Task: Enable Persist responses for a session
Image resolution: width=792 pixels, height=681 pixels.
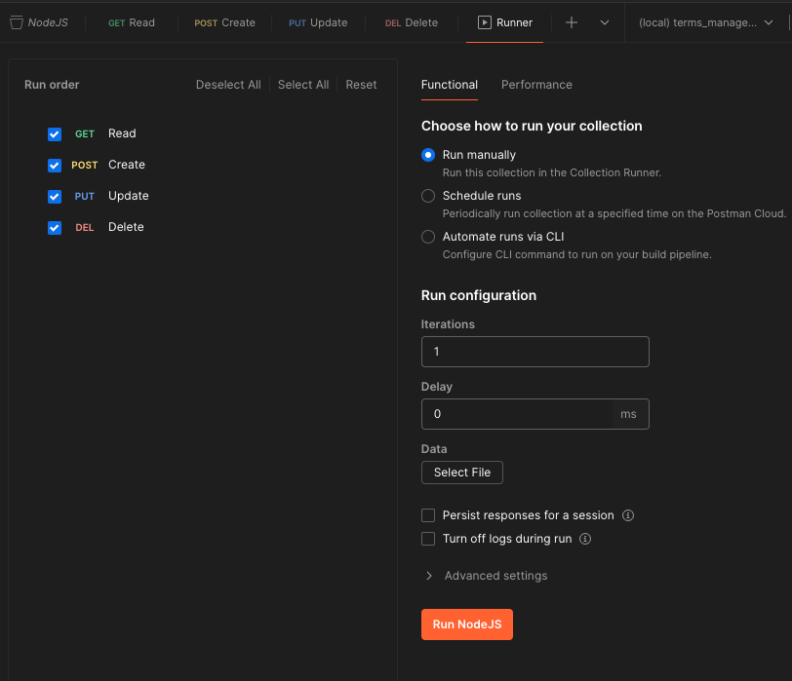Action: coord(428,515)
